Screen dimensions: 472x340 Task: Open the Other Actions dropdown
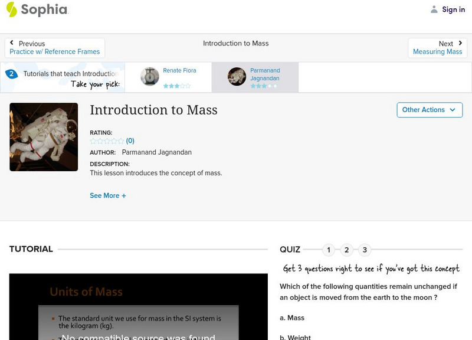(x=429, y=110)
